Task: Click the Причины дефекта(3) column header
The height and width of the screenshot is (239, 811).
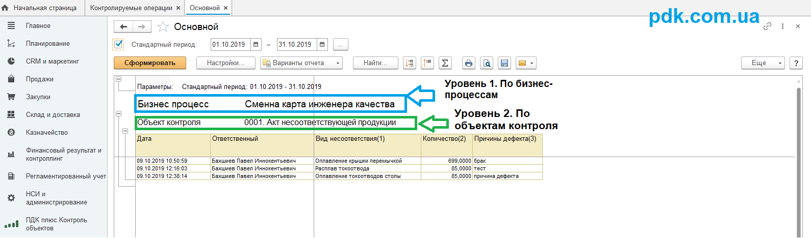Action: pyautogui.click(x=508, y=145)
